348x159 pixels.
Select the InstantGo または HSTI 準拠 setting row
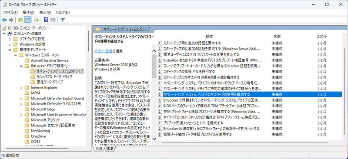(249, 60)
